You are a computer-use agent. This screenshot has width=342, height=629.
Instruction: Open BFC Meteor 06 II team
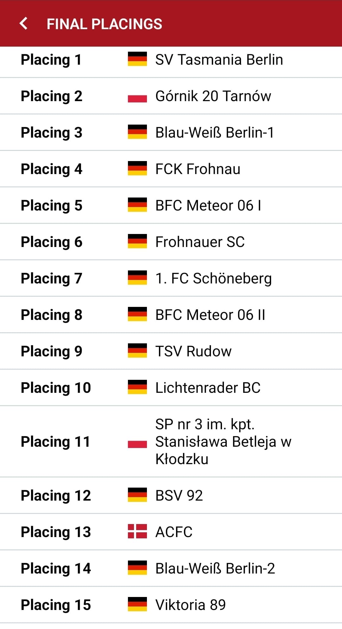click(210, 315)
